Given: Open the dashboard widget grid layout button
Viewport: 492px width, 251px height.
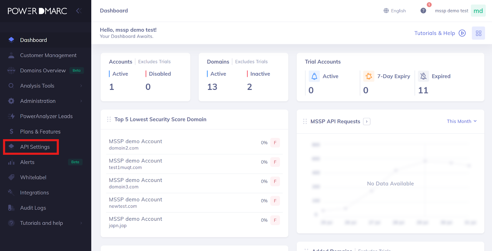Looking at the screenshot, I should pyautogui.click(x=478, y=33).
